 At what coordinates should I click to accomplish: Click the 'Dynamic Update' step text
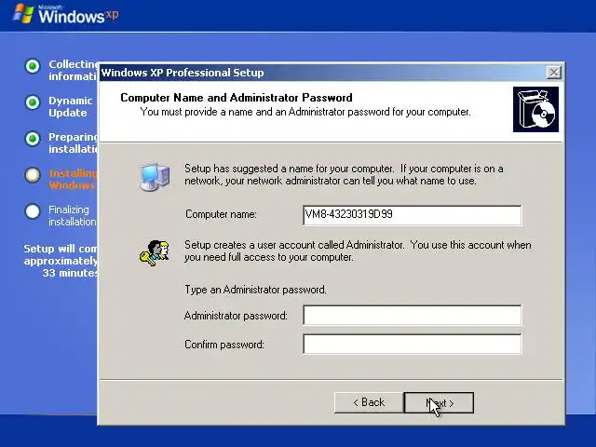(71, 107)
